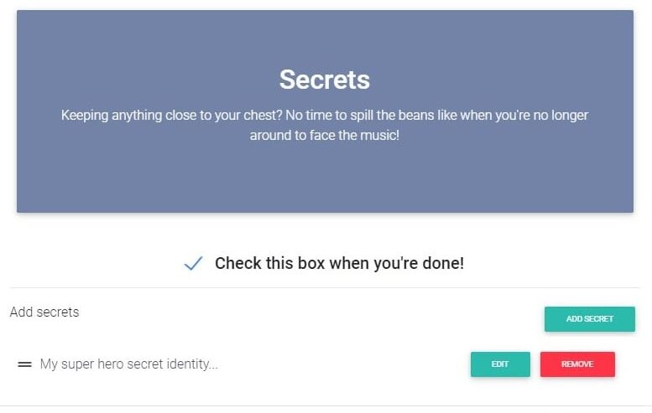The image size is (652, 413).
Task: Click the divider line under the checkbox row
Action: point(325,288)
